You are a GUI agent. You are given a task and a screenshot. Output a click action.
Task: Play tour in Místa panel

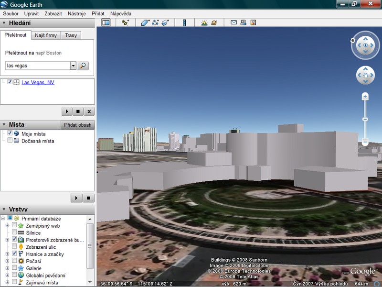tap(76, 198)
